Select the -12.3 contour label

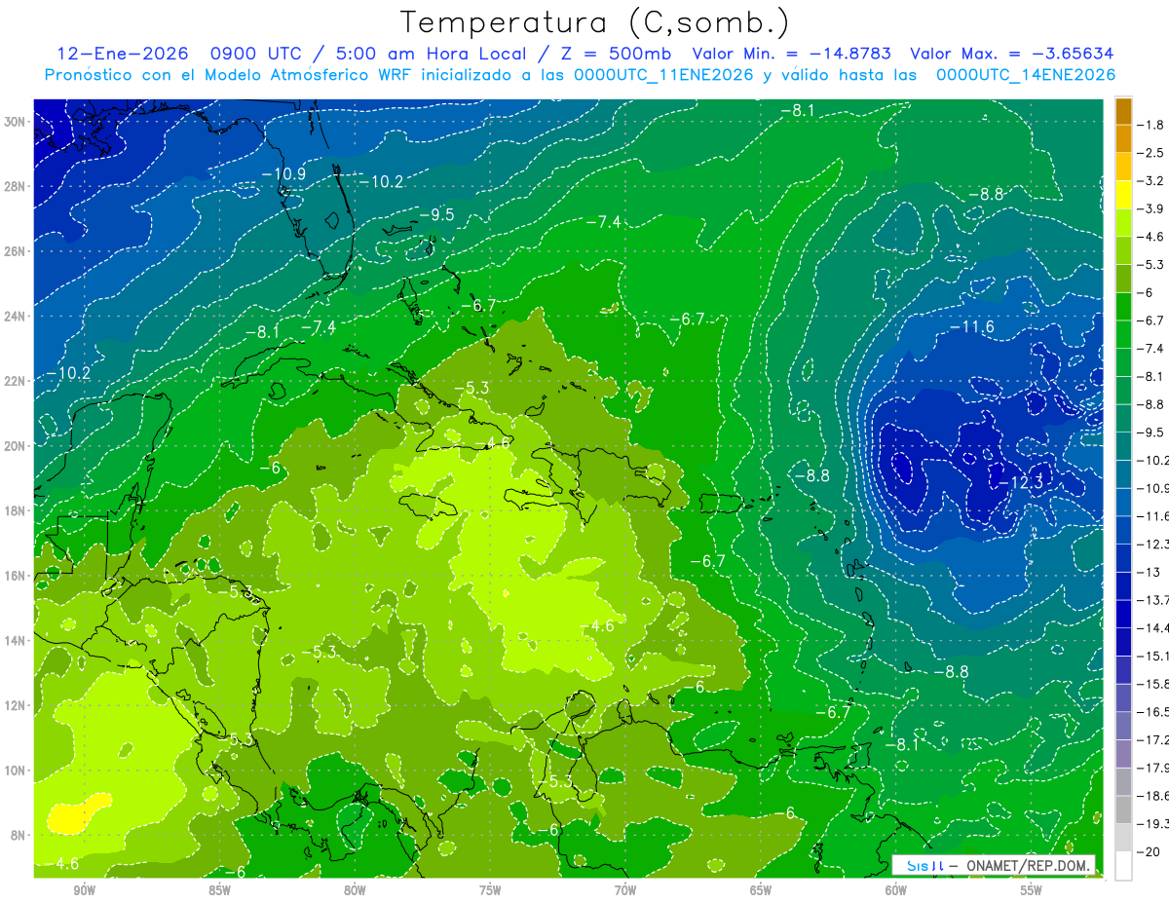[1021, 482]
